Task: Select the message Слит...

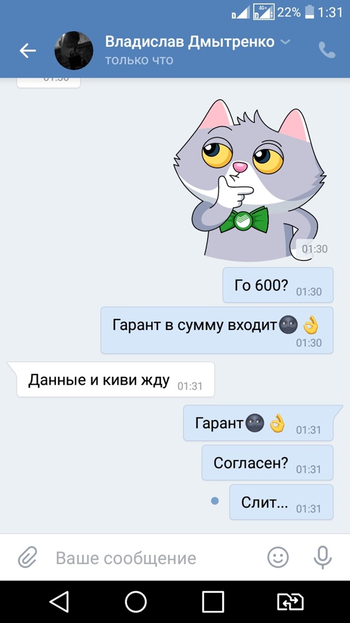Action: 281,502
